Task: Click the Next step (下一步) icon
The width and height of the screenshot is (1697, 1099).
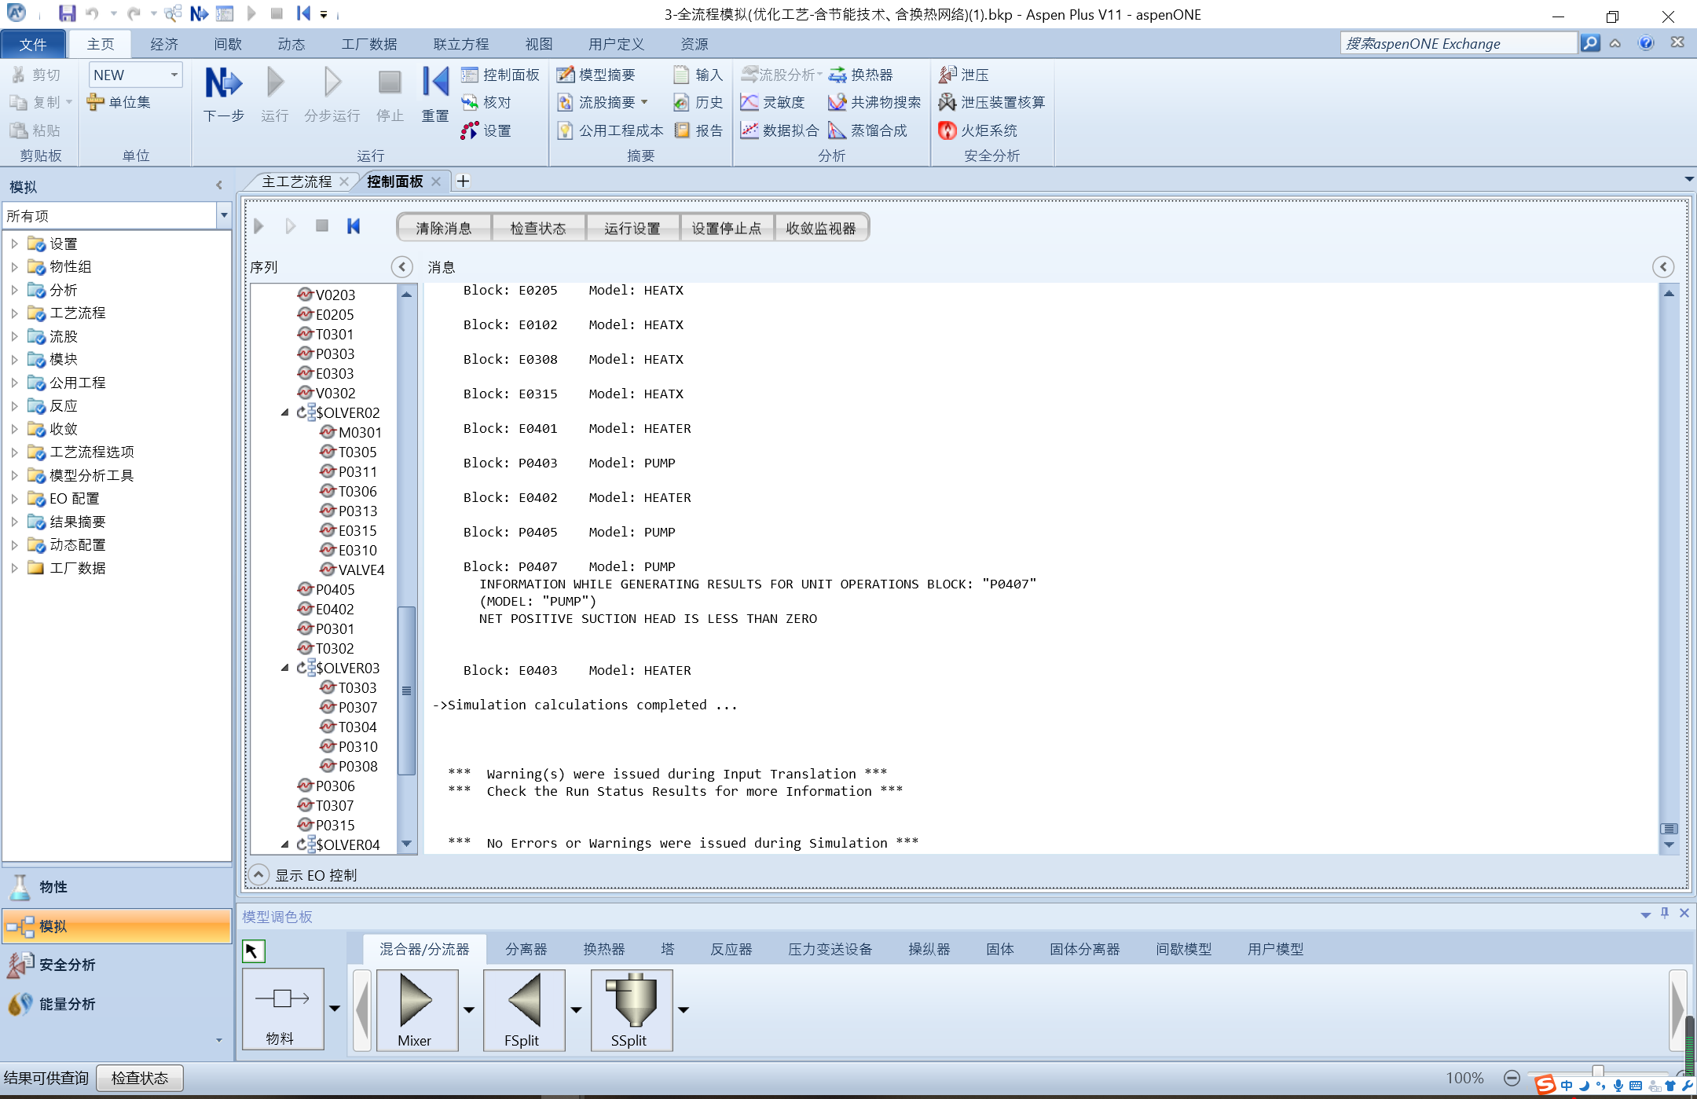Action: click(x=223, y=83)
